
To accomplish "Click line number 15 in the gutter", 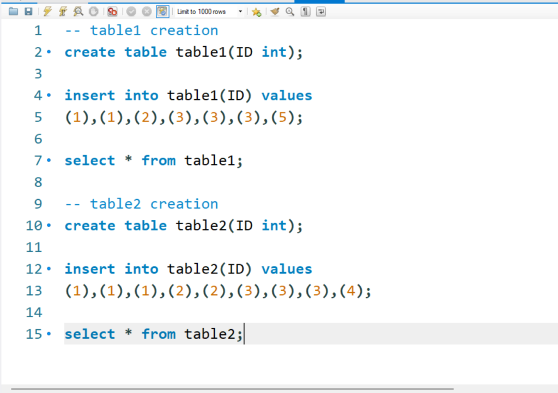I will (34, 334).
